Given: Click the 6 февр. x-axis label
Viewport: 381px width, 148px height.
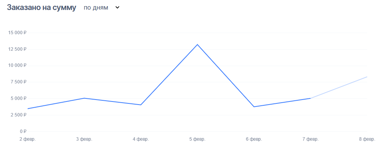Looking at the screenshot, I should [x=254, y=139].
